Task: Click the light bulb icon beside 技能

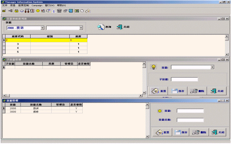Action: click(153, 67)
